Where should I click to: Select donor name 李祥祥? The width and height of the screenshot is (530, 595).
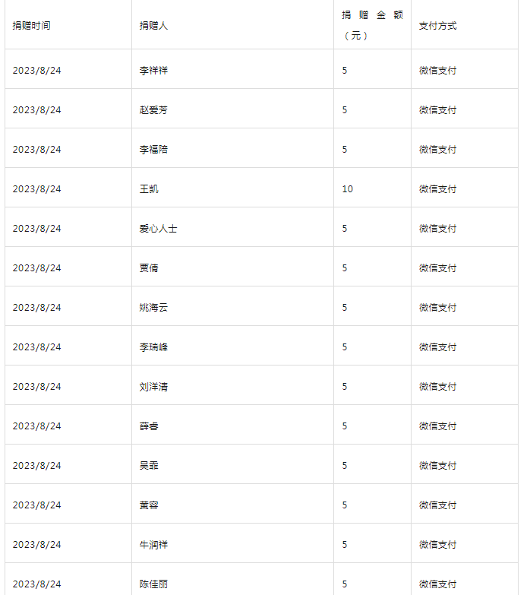pos(153,71)
